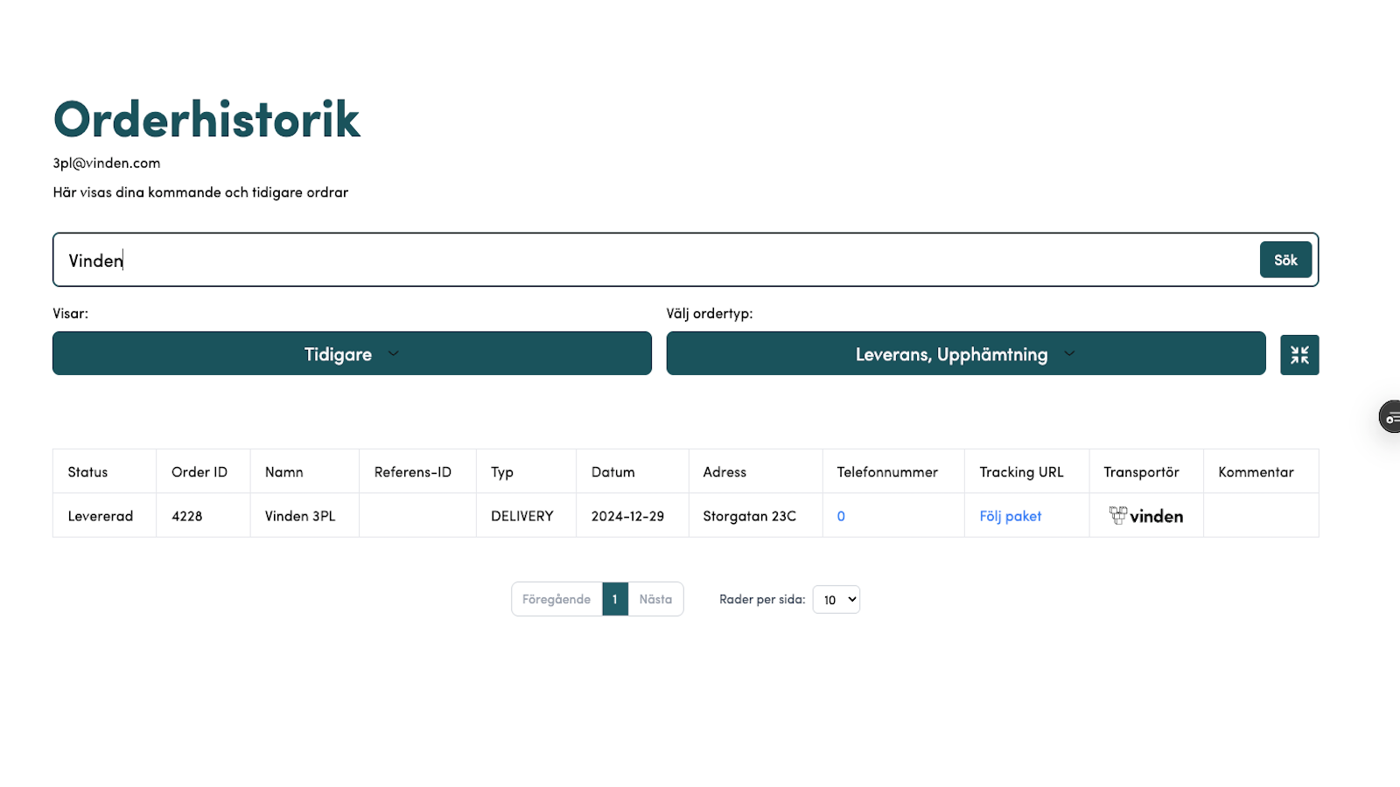Select the Levererad status cell
The image size is (1400, 787).
[x=105, y=516]
